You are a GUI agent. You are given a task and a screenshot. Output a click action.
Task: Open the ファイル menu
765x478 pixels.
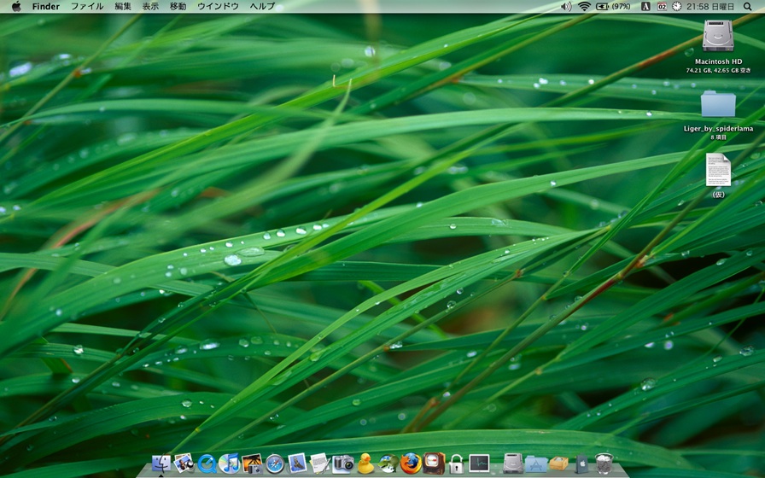[x=87, y=6]
